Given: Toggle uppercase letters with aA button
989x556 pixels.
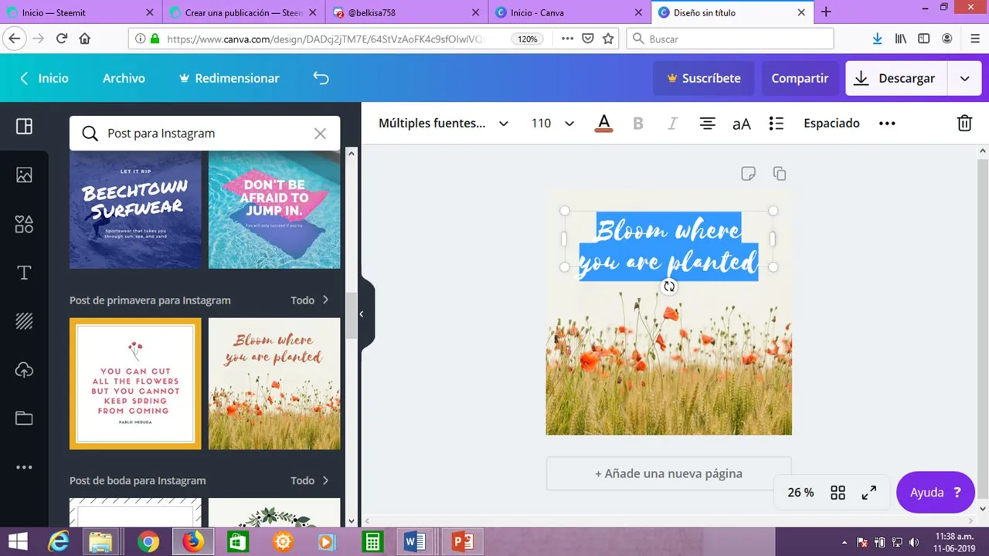Looking at the screenshot, I should click(x=741, y=124).
